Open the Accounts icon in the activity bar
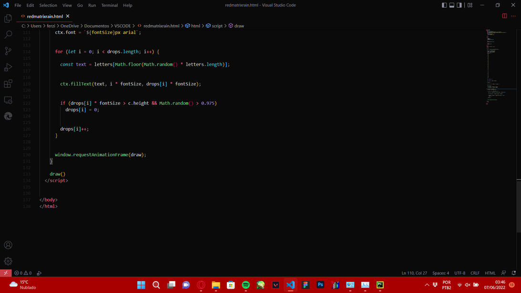521x293 pixels. pyautogui.click(x=8, y=245)
